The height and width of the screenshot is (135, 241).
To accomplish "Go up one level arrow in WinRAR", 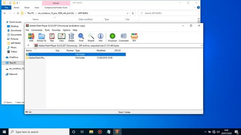I will [28, 45].
